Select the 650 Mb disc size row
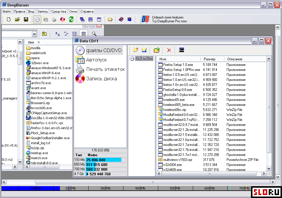 pos(100,164)
